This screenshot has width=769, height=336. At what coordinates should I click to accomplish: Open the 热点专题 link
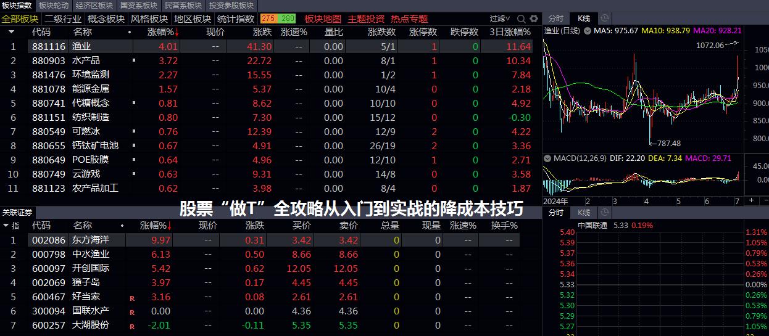409,19
